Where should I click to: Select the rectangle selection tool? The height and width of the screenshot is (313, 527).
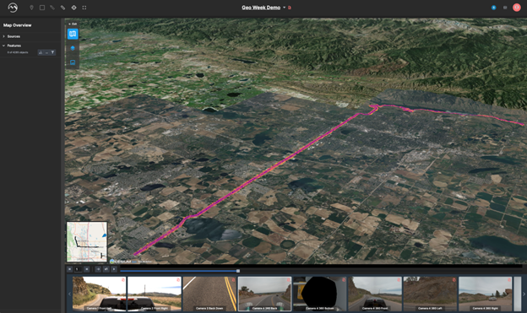point(42,8)
